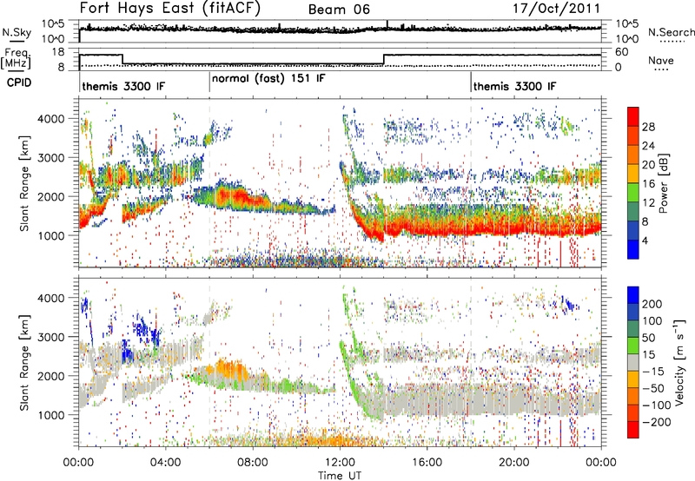
Task: Click the '3000' range tick in the velocity panel
Action: [x=51, y=337]
